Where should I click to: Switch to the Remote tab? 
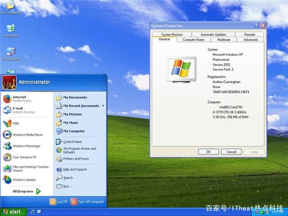250,35
